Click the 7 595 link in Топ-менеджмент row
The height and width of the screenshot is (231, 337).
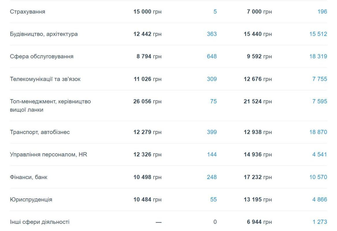(319, 101)
